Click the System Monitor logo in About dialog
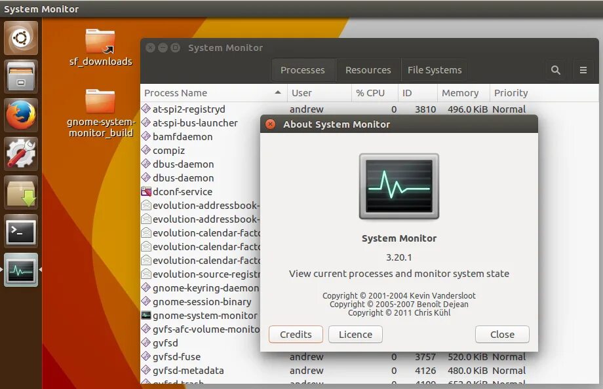 (x=399, y=187)
